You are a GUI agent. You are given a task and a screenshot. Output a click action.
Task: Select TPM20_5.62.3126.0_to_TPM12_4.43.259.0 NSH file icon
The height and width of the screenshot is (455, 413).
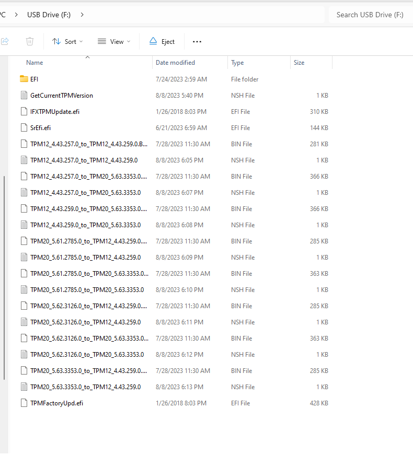(x=24, y=322)
